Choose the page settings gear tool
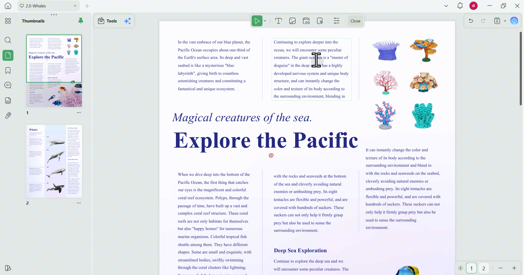 [x=320, y=21]
